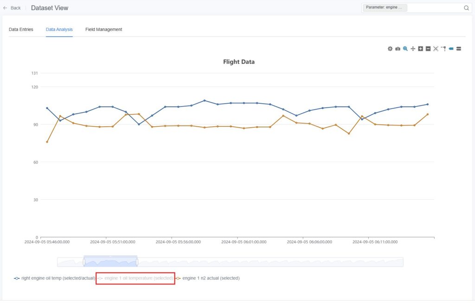The height and width of the screenshot is (303, 475).
Task: Hide right engine oil temp series
Action: coord(55,278)
